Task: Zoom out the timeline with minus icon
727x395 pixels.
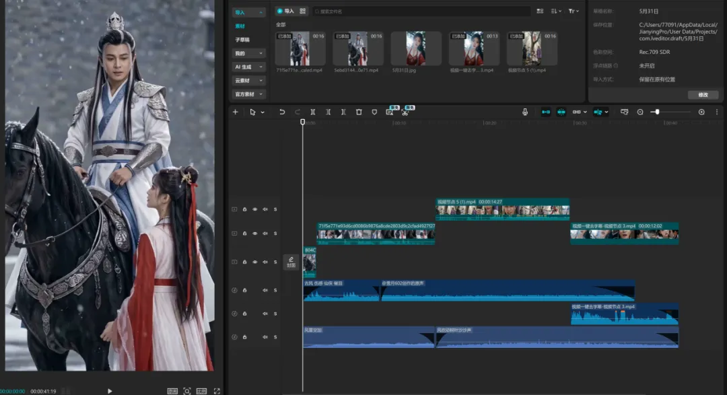Action: point(640,112)
